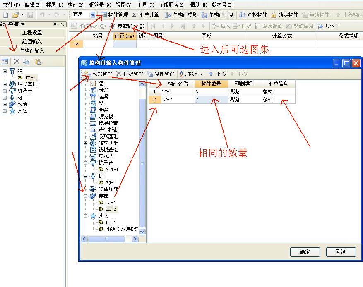Switch to 绘图输入 navigation section
The width and height of the screenshot is (363, 287).
[x=33, y=42]
